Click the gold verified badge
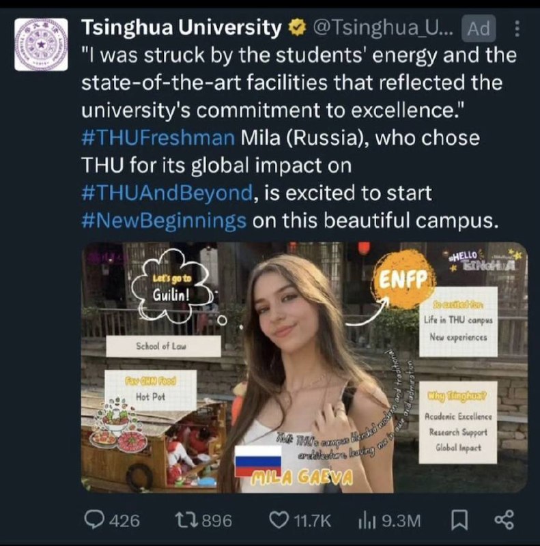Viewport: 540px width, 546px height. (x=296, y=28)
